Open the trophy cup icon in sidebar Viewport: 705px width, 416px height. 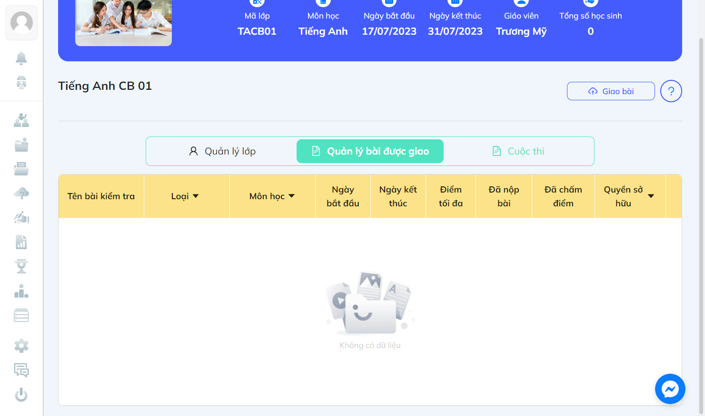(x=21, y=266)
